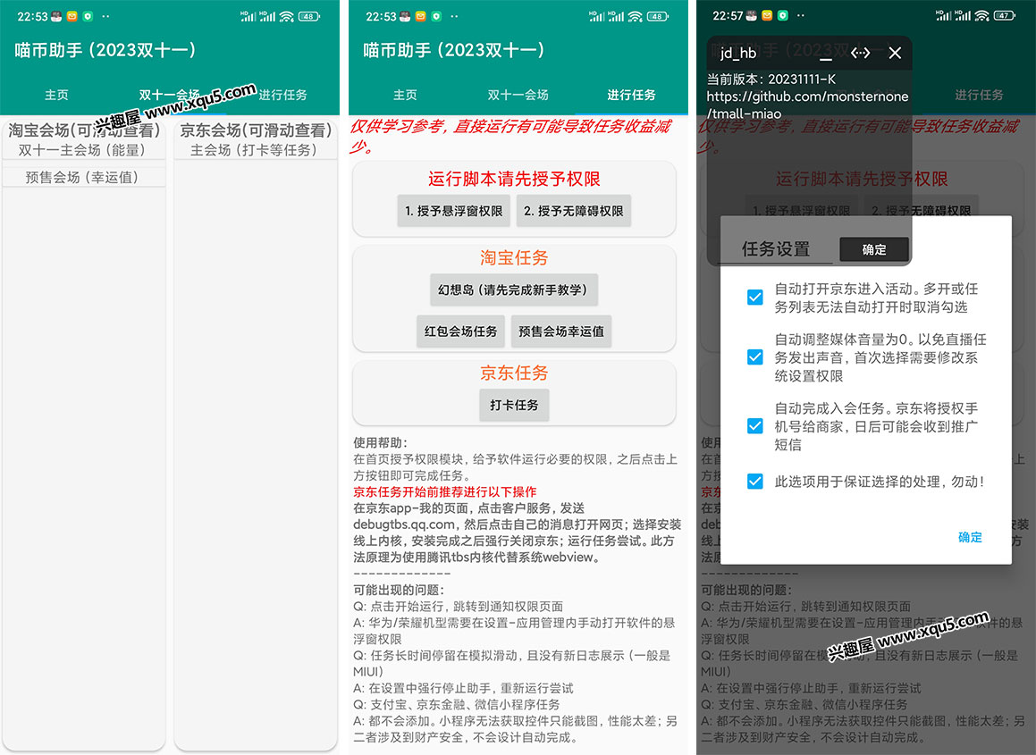Toggle '此选项用于保证选择的处理' checkbox
The image size is (1036, 755).
(754, 482)
